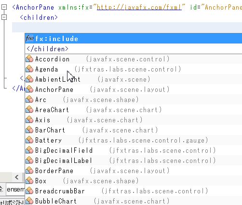Click the class icon beside BigDecimalField
Viewport: 242px width, 205px height.
coord(29,150)
